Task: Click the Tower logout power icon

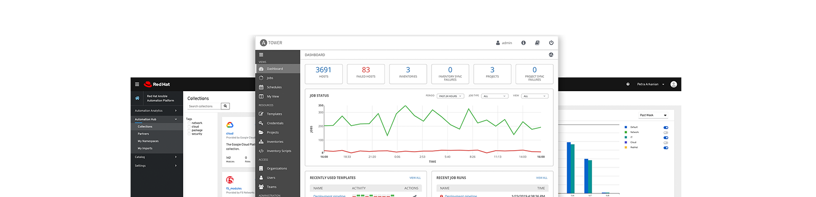Action: (x=551, y=43)
